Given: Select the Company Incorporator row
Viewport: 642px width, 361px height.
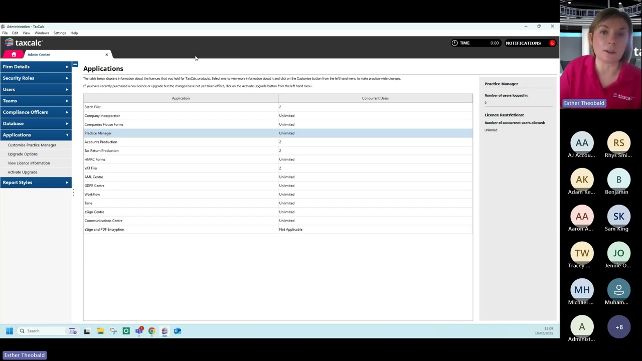Looking at the screenshot, I should pos(278,116).
